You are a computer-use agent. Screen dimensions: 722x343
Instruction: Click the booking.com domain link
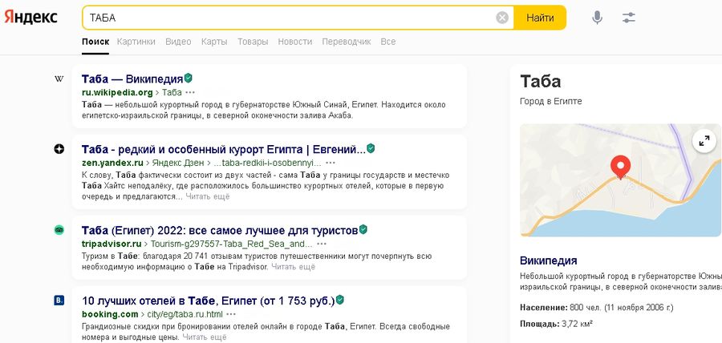[110, 314]
